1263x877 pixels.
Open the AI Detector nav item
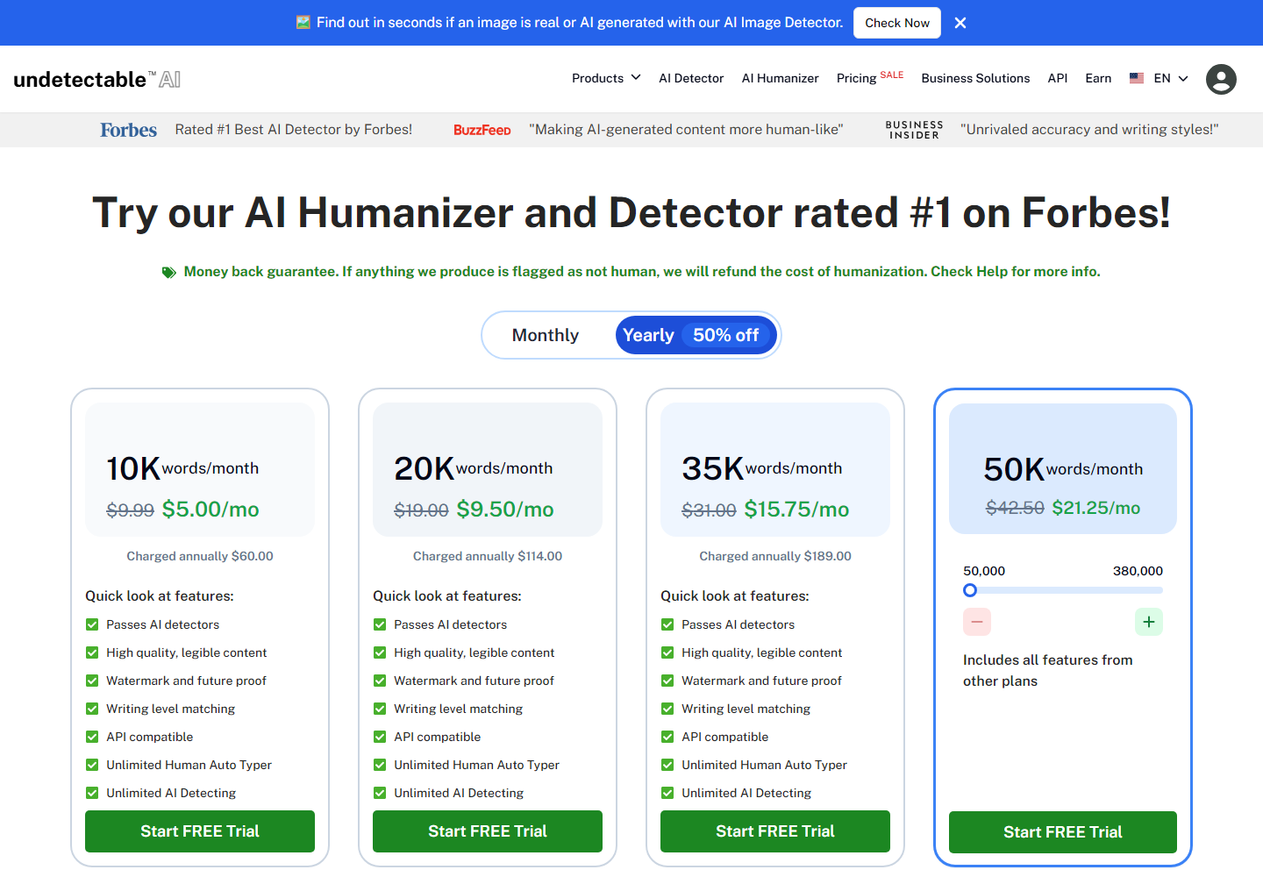[x=691, y=78]
